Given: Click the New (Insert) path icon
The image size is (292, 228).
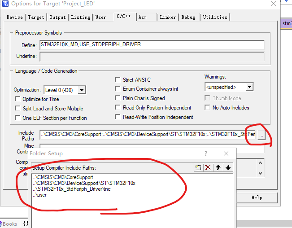Looking at the screenshot, I should point(198,167).
